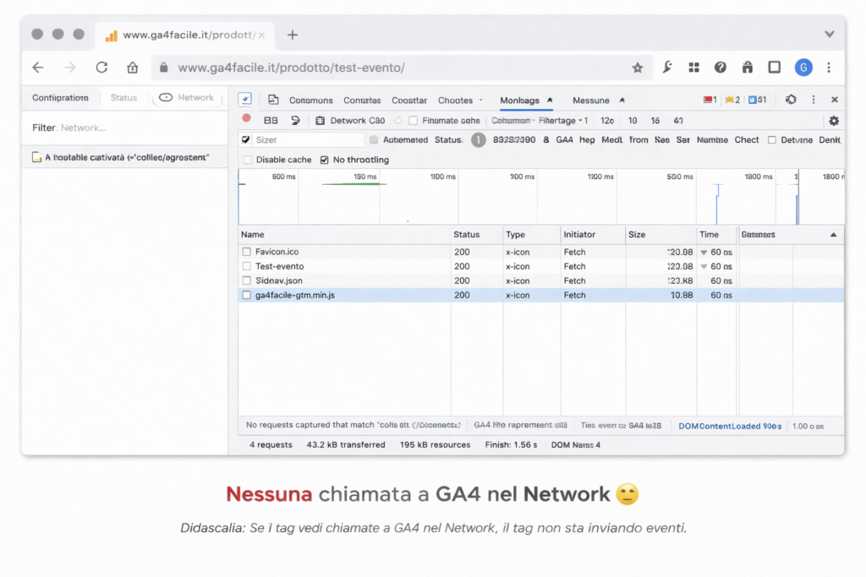The height and width of the screenshot is (577, 866).
Task: Select the Network toggle tab in left panel
Action: 187,98
